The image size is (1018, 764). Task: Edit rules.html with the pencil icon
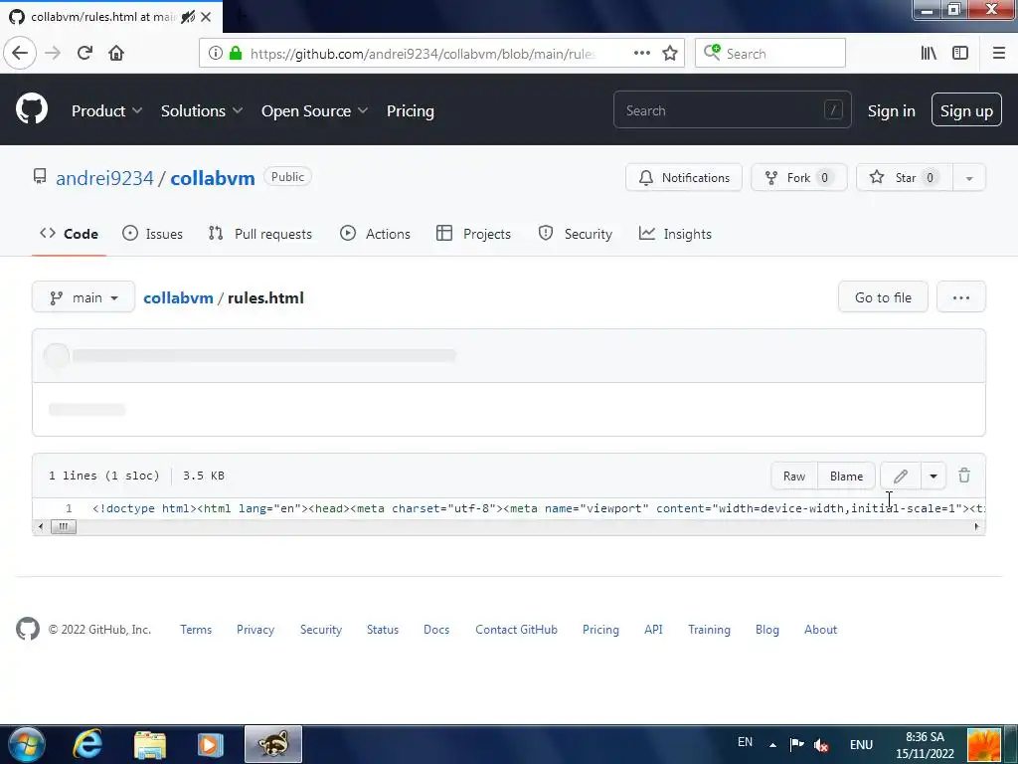(x=901, y=477)
